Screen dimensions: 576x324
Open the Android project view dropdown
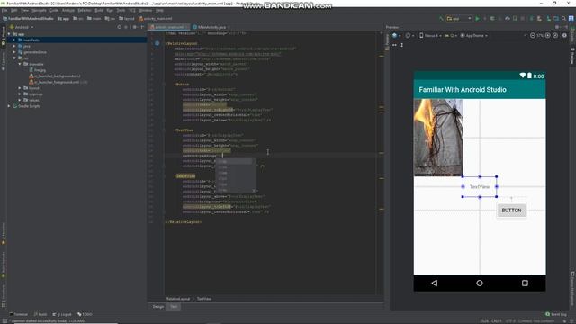coord(22,27)
